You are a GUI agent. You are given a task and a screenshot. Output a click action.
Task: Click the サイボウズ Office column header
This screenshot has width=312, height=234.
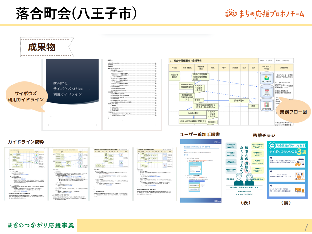tap(266, 68)
